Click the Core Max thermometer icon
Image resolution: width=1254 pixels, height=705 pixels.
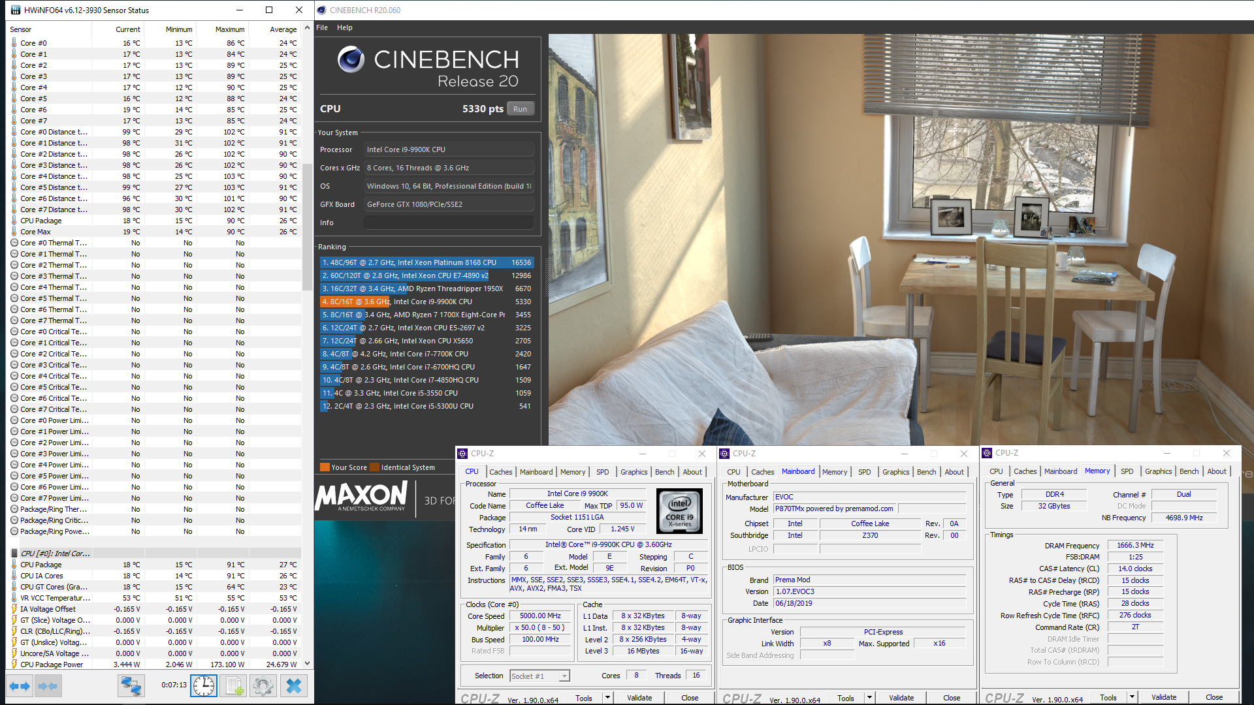point(14,232)
